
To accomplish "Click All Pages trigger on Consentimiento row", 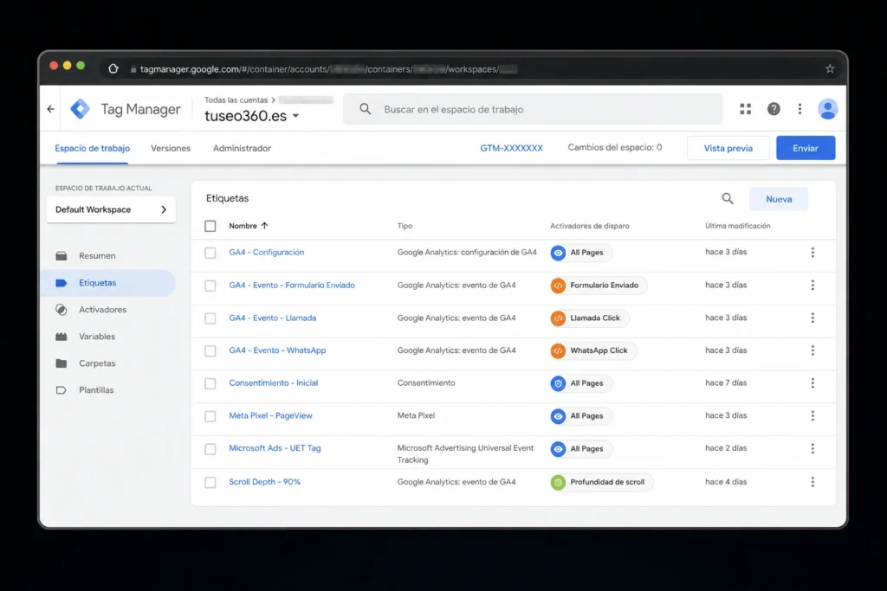I will pyautogui.click(x=581, y=383).
